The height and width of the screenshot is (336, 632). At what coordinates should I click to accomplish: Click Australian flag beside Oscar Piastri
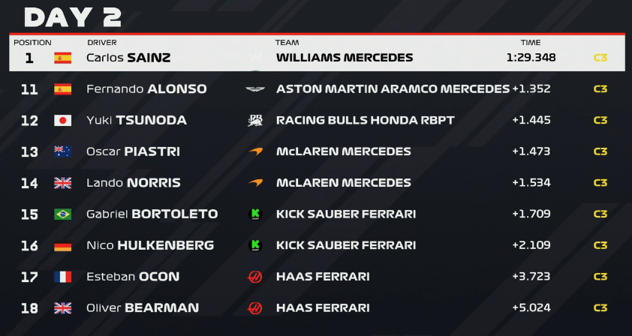click(62, 151)
